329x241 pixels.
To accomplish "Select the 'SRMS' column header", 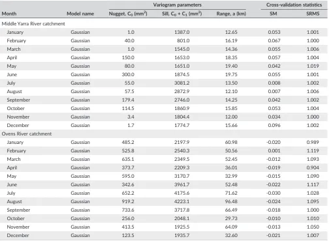I will (x=313, y=14).
